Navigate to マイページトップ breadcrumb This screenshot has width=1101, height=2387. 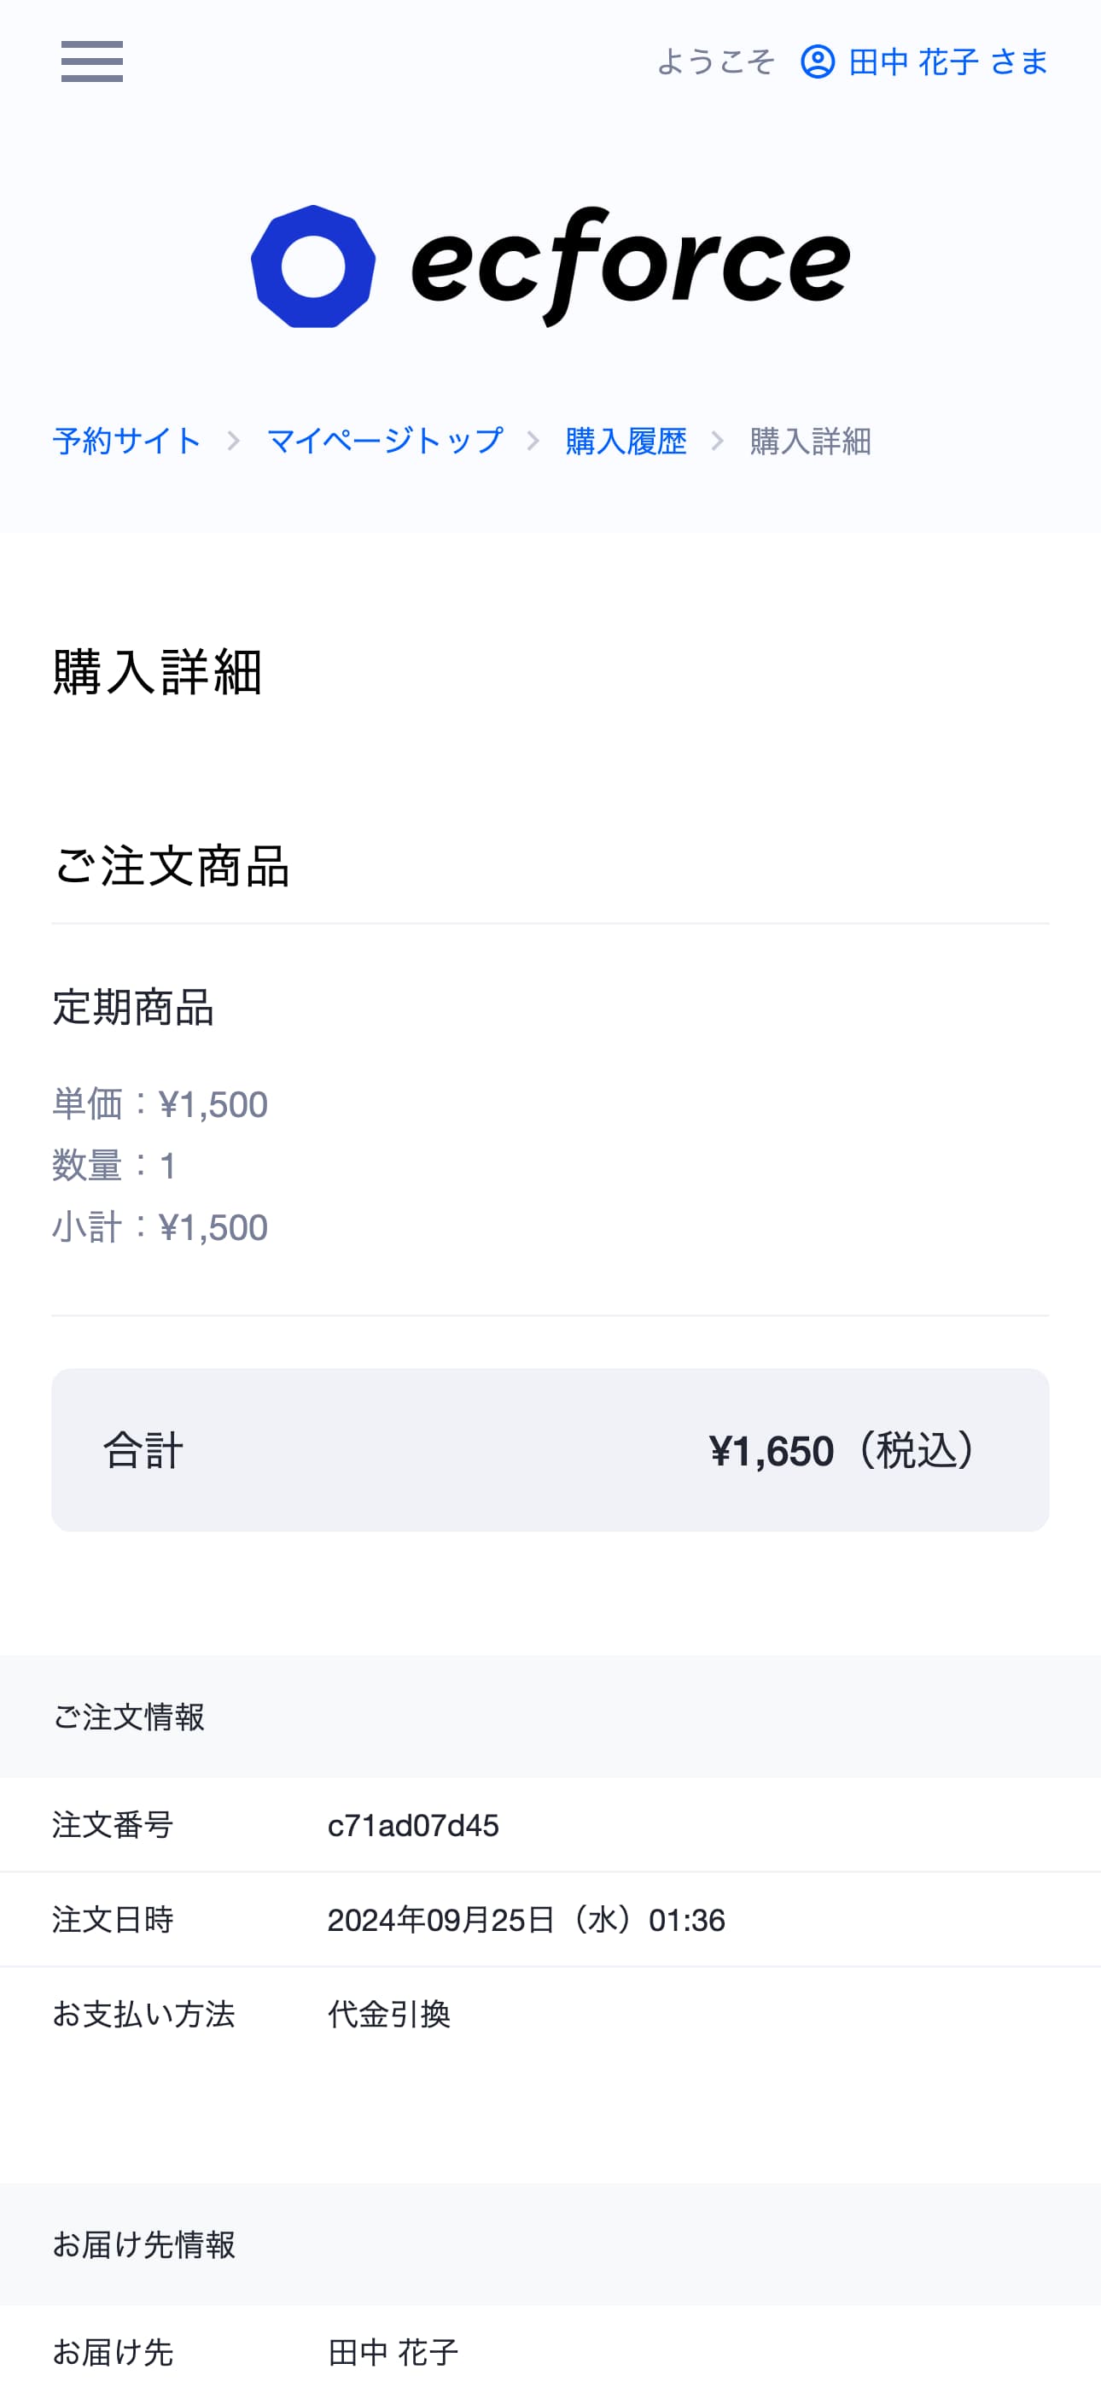tap(384, 441)
